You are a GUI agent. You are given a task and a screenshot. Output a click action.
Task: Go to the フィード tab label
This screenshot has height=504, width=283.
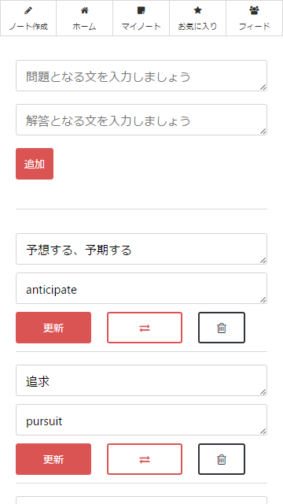(254, 26)
